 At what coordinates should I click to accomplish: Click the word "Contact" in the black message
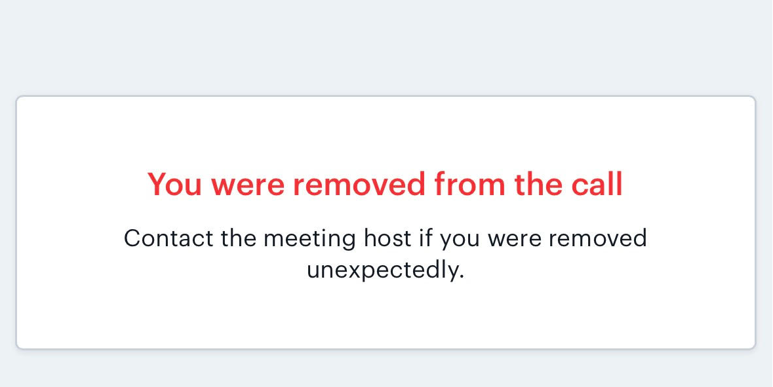168,238
